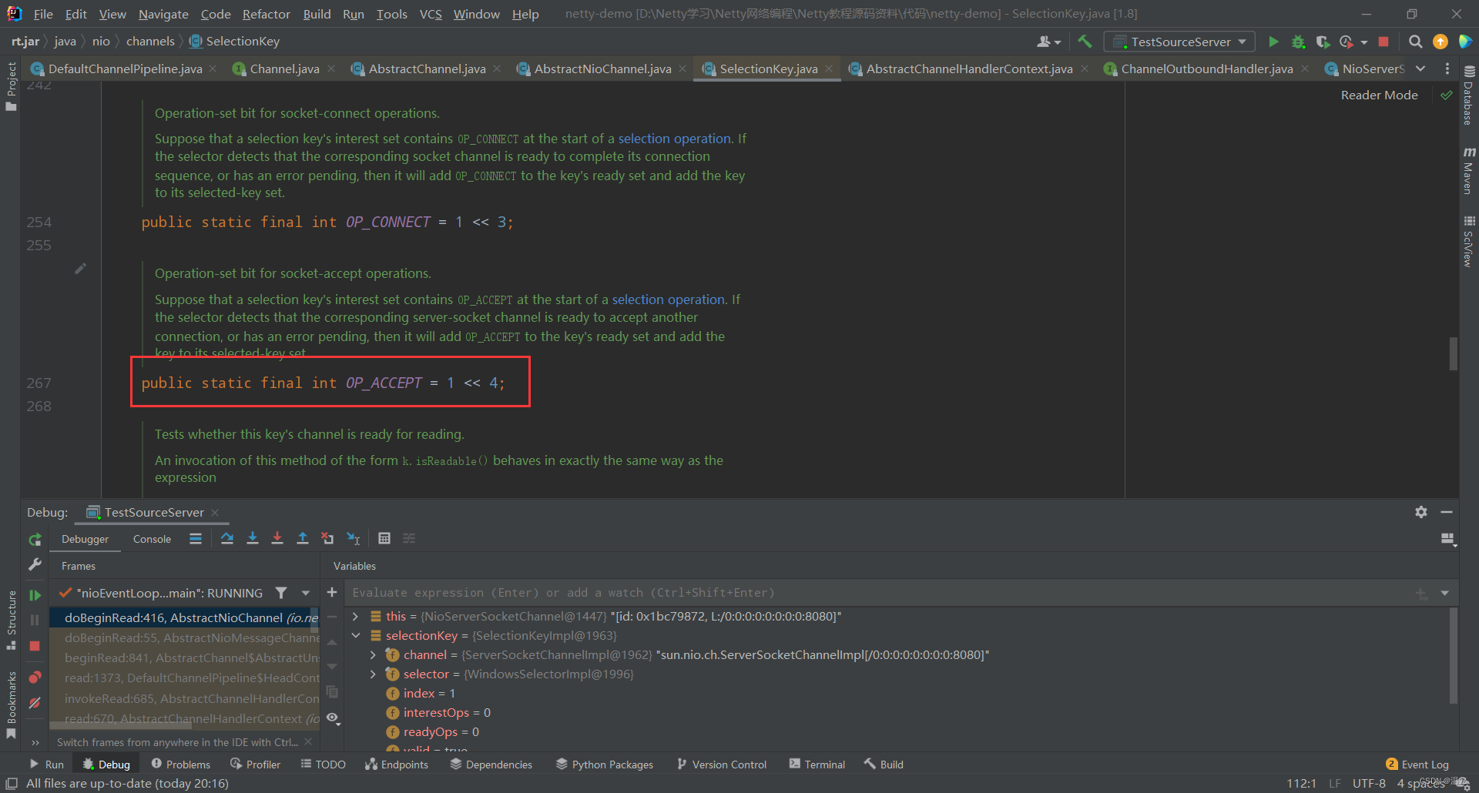Screen dimensions: 1479x793
Task: Click the Build Project hammer icon
Action: pos(1085,42)
